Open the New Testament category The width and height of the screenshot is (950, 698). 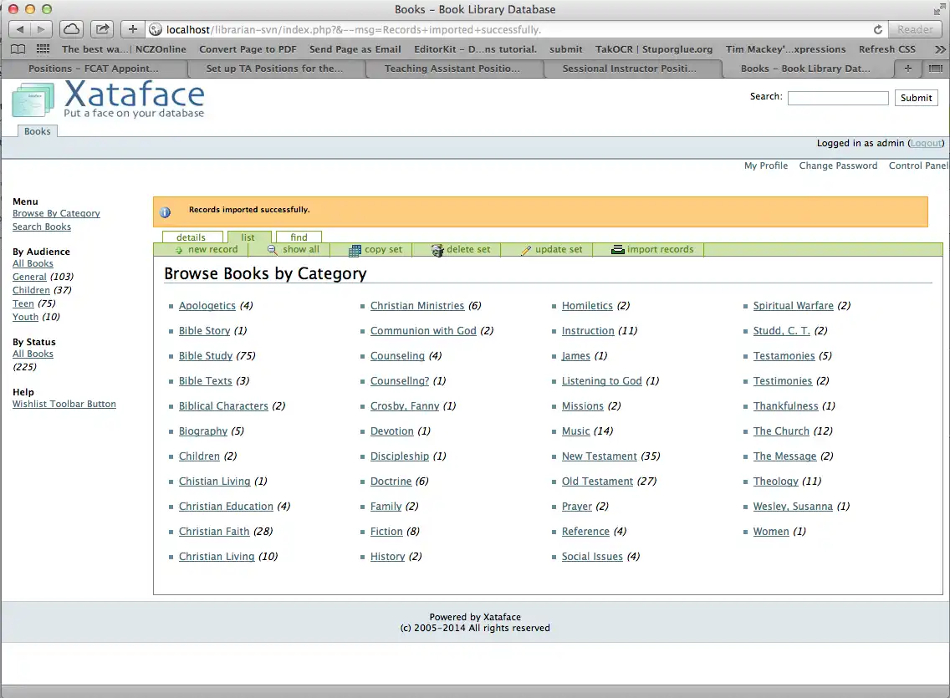coord(600,456)
